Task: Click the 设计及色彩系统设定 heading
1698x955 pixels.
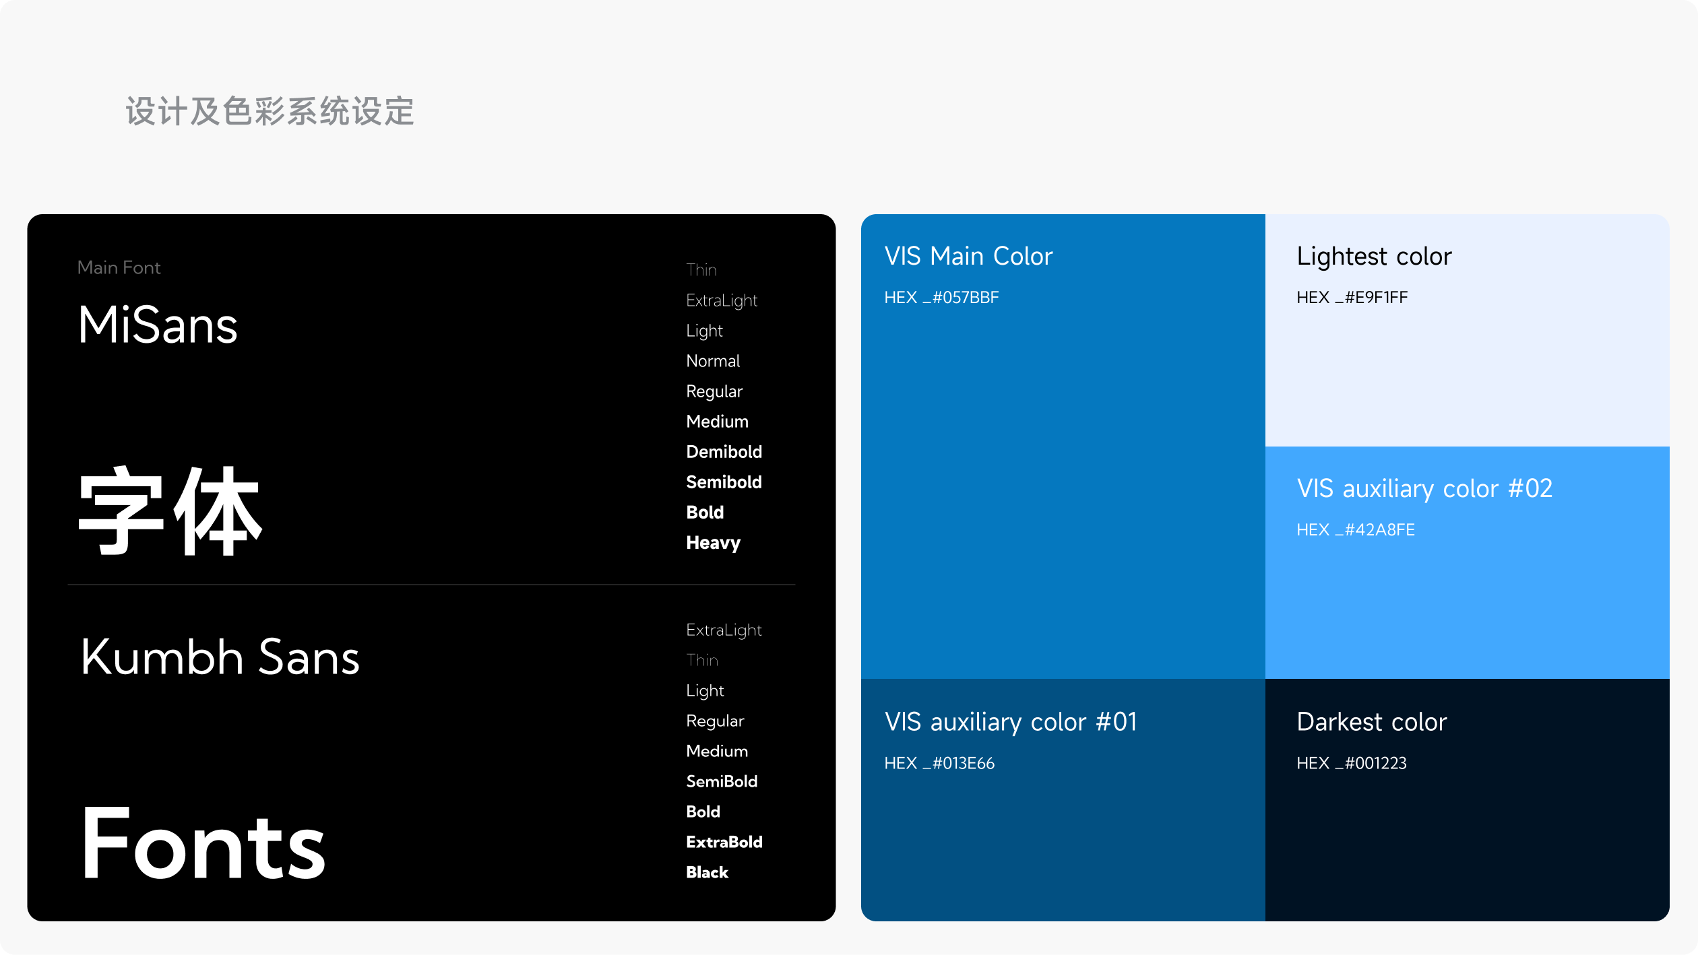Action: pyautogui.click(x=270, y=111)
